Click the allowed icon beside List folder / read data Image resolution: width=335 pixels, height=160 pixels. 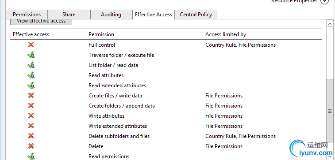click(x=31, y=65)
